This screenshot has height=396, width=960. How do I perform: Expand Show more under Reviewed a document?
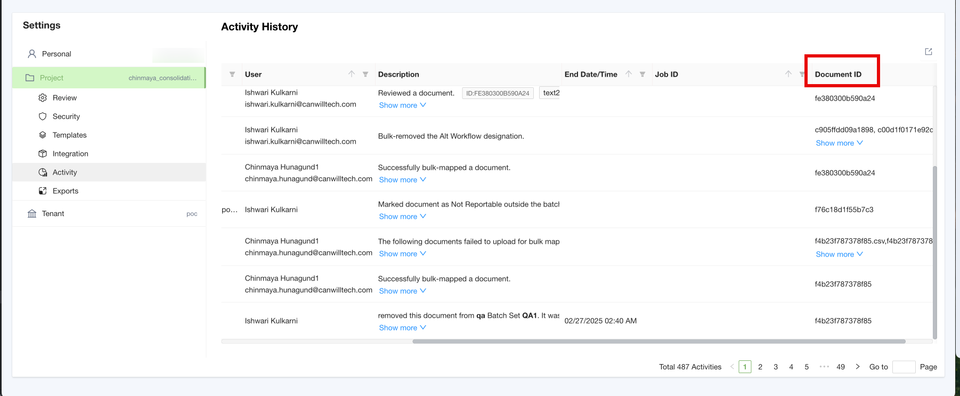point(402,105)
